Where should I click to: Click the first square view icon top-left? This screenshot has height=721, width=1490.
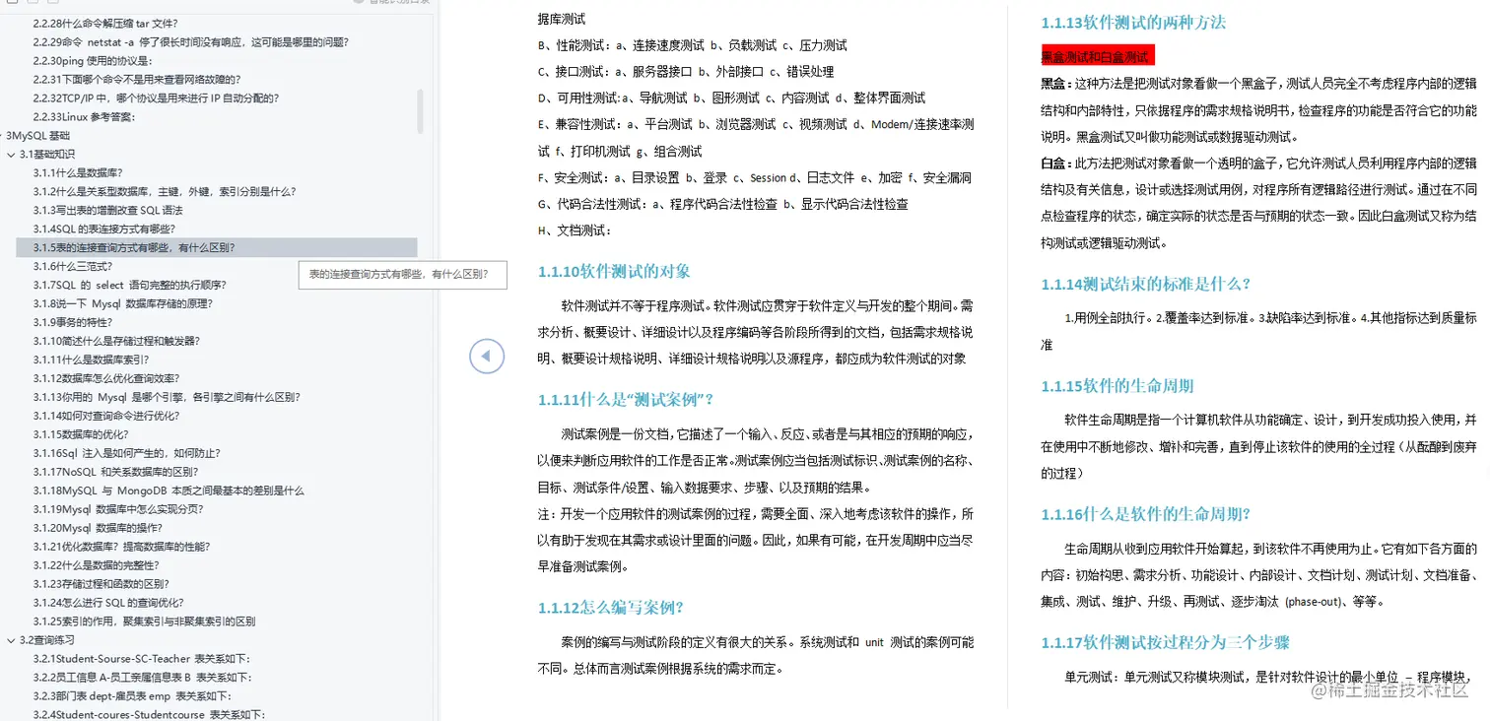(12, 3)
